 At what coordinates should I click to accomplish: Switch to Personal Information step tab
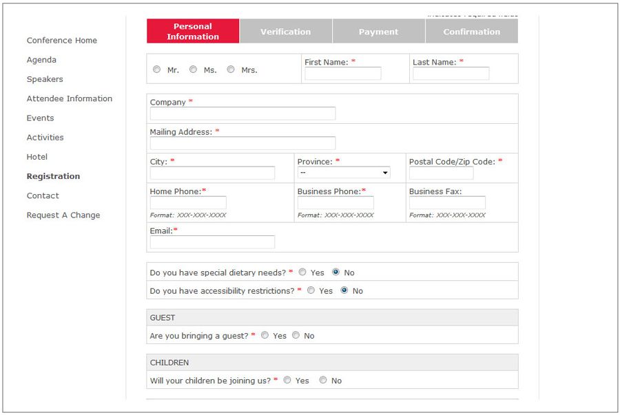[193, 31]
